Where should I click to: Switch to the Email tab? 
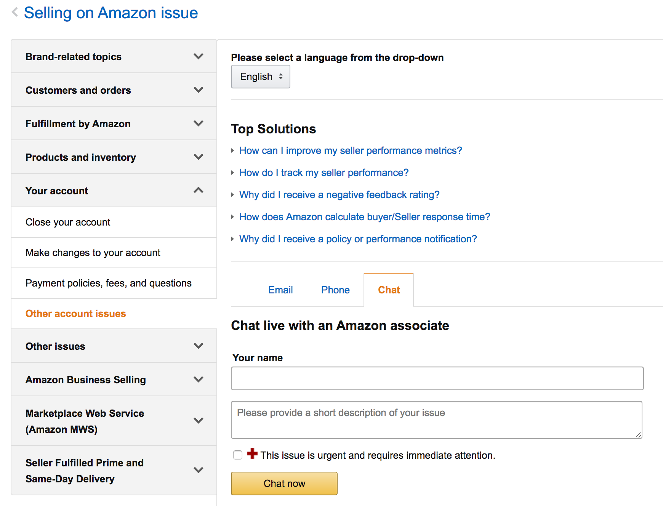tap(280, 290)
